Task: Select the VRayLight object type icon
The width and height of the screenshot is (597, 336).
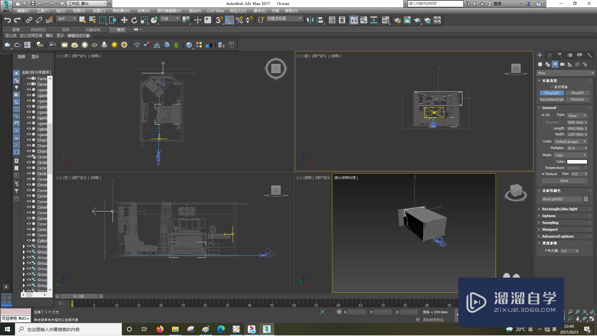Action: coord(551,93)
